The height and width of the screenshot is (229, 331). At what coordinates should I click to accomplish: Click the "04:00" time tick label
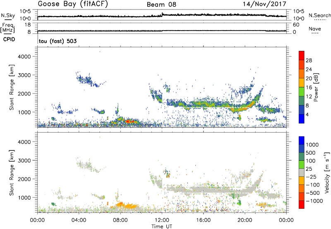point(79,220)
